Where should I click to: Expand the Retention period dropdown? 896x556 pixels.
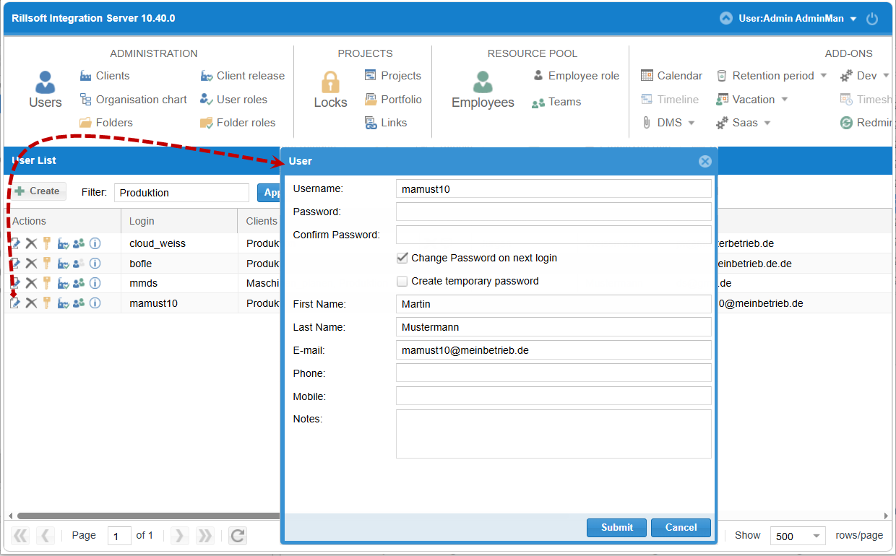pyautogui.click(x=823, y=76)
